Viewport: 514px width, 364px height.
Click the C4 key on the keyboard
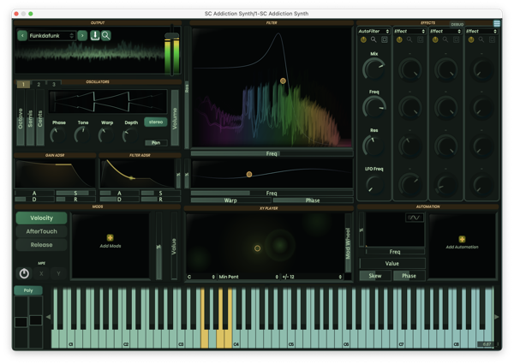tap(236, 339)
